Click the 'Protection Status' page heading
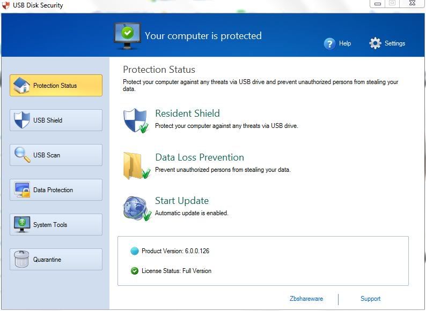The height and width of the screenshot is (311, 426). tap(159, 70)
